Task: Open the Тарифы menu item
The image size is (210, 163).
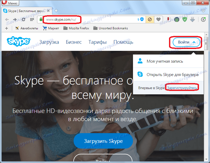Action: [98, 42]
